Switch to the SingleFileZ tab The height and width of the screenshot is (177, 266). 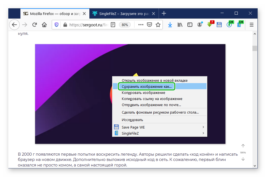[123, 13]
